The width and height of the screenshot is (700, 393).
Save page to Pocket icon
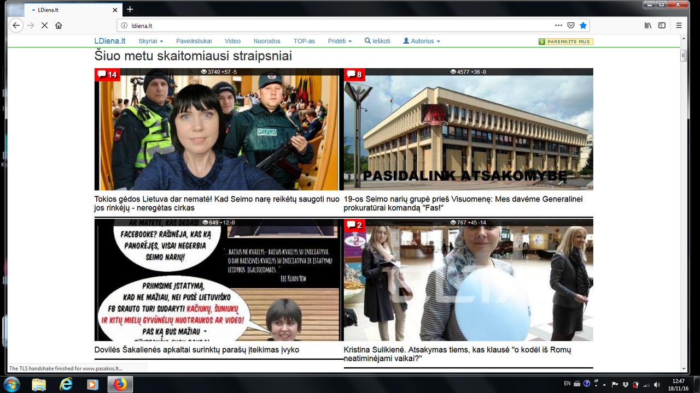tap(570, 25)
